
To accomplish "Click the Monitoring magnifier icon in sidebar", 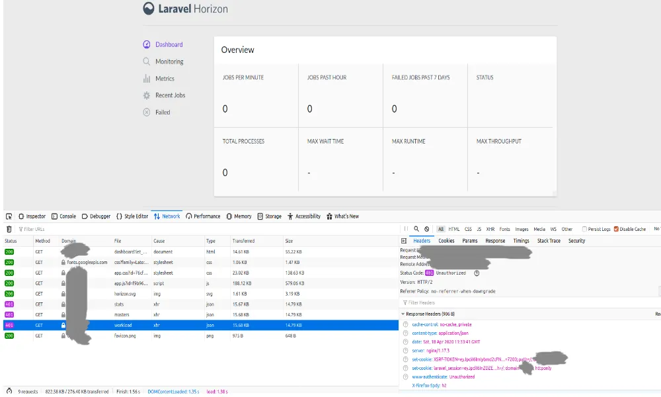I will pyautogui.click(x=146, y=62).
